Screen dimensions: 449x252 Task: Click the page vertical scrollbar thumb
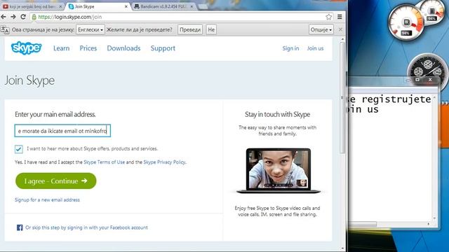coord(342,99)
